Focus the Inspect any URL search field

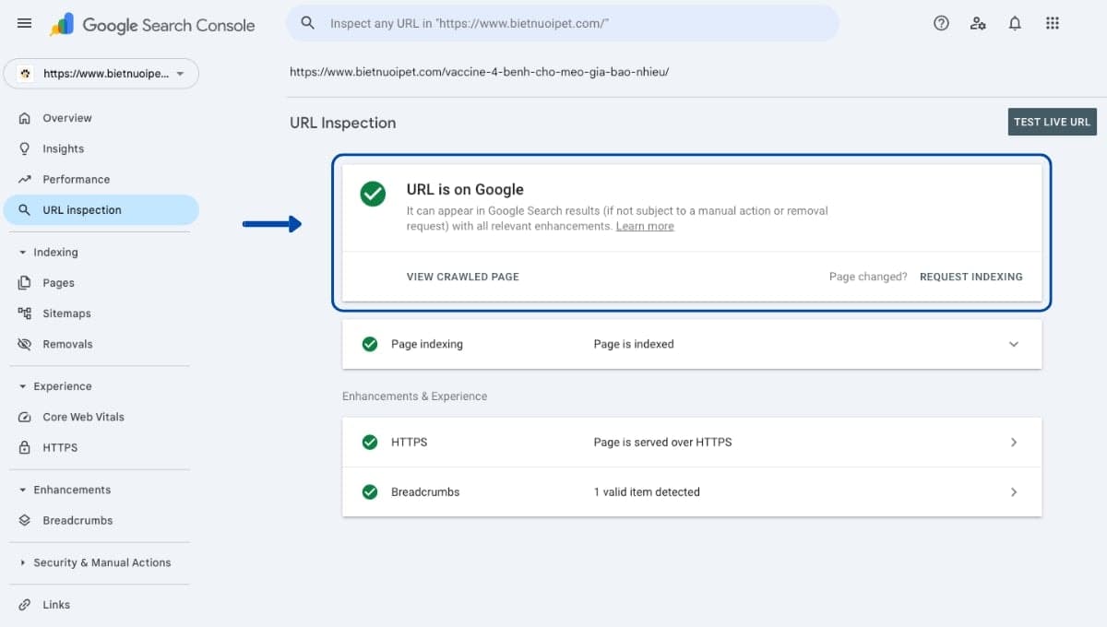point(563,23)
